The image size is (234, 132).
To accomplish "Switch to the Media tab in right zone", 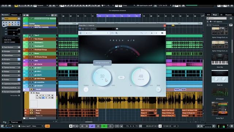I will tap(215, 15).
